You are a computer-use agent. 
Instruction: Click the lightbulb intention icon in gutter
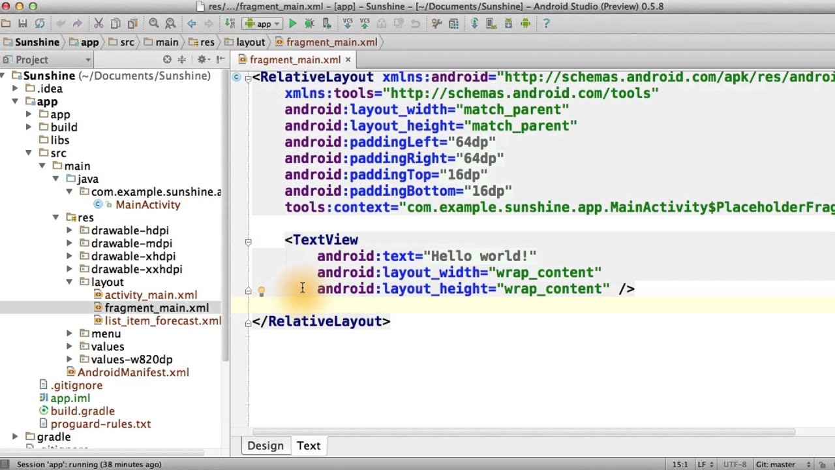pyautogui.click(x=261, y=292)
